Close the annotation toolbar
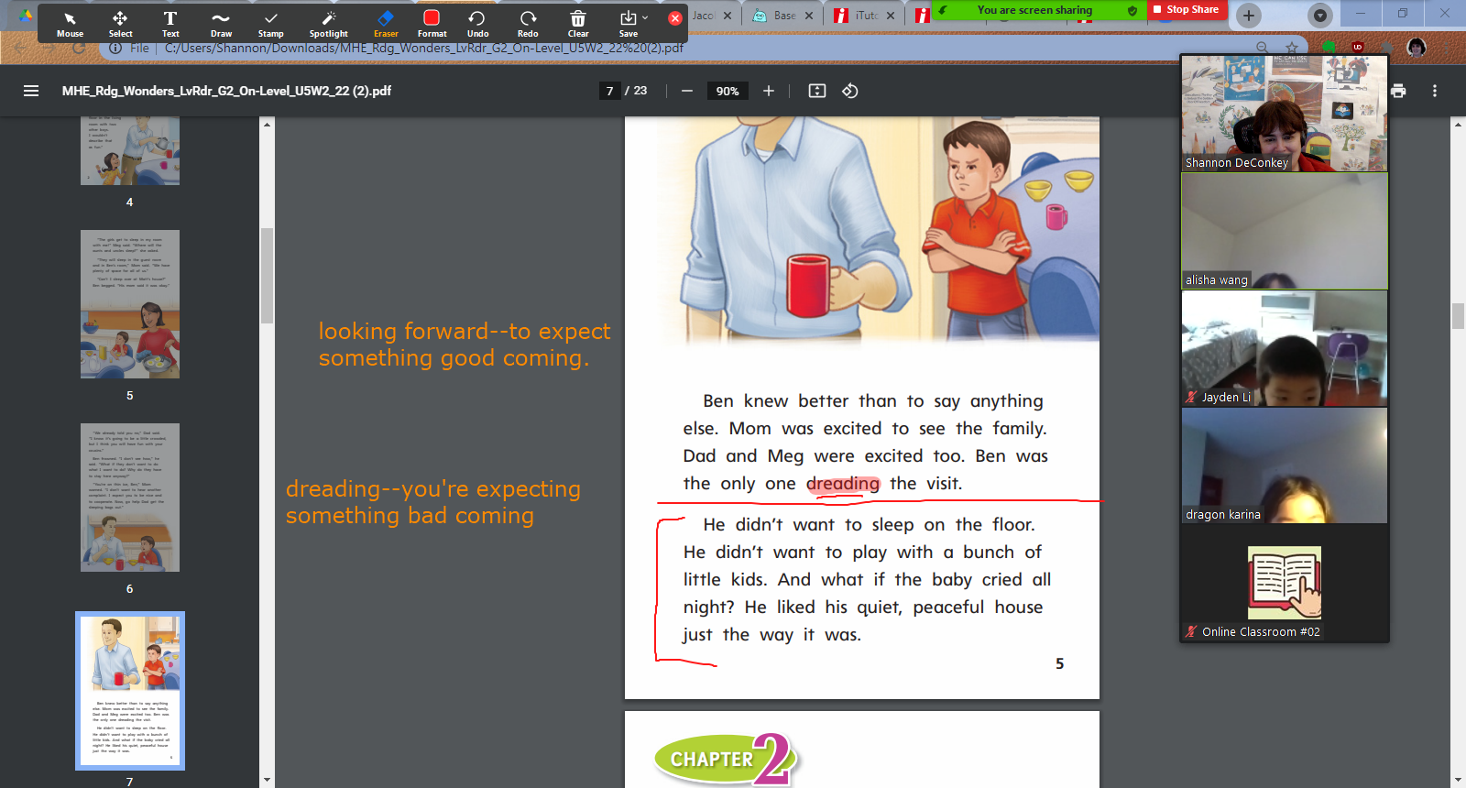 coord(675,18)
